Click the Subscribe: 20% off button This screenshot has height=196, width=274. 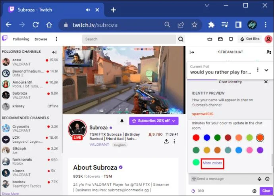click(154, 121)
